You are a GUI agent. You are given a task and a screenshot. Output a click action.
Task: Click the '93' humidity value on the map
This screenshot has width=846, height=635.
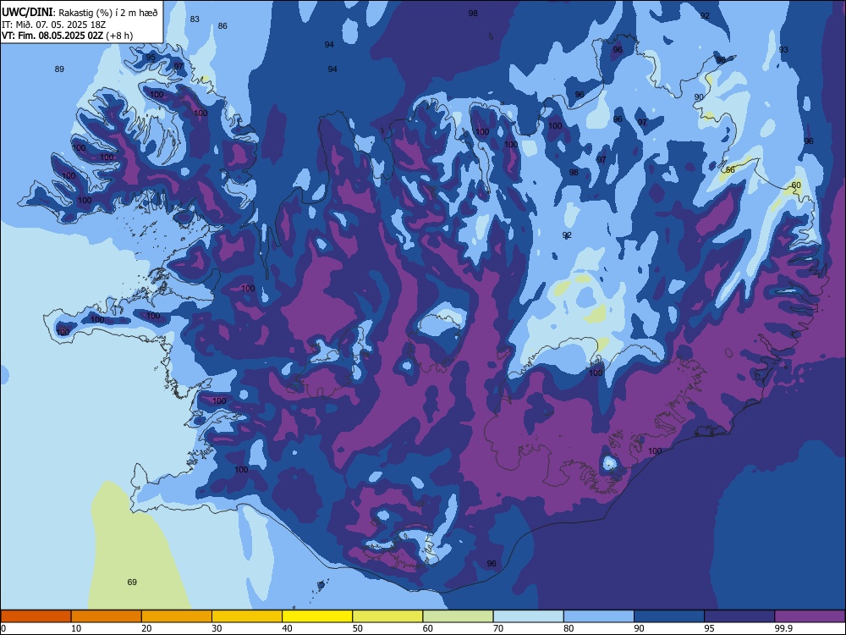coord(783,50)
